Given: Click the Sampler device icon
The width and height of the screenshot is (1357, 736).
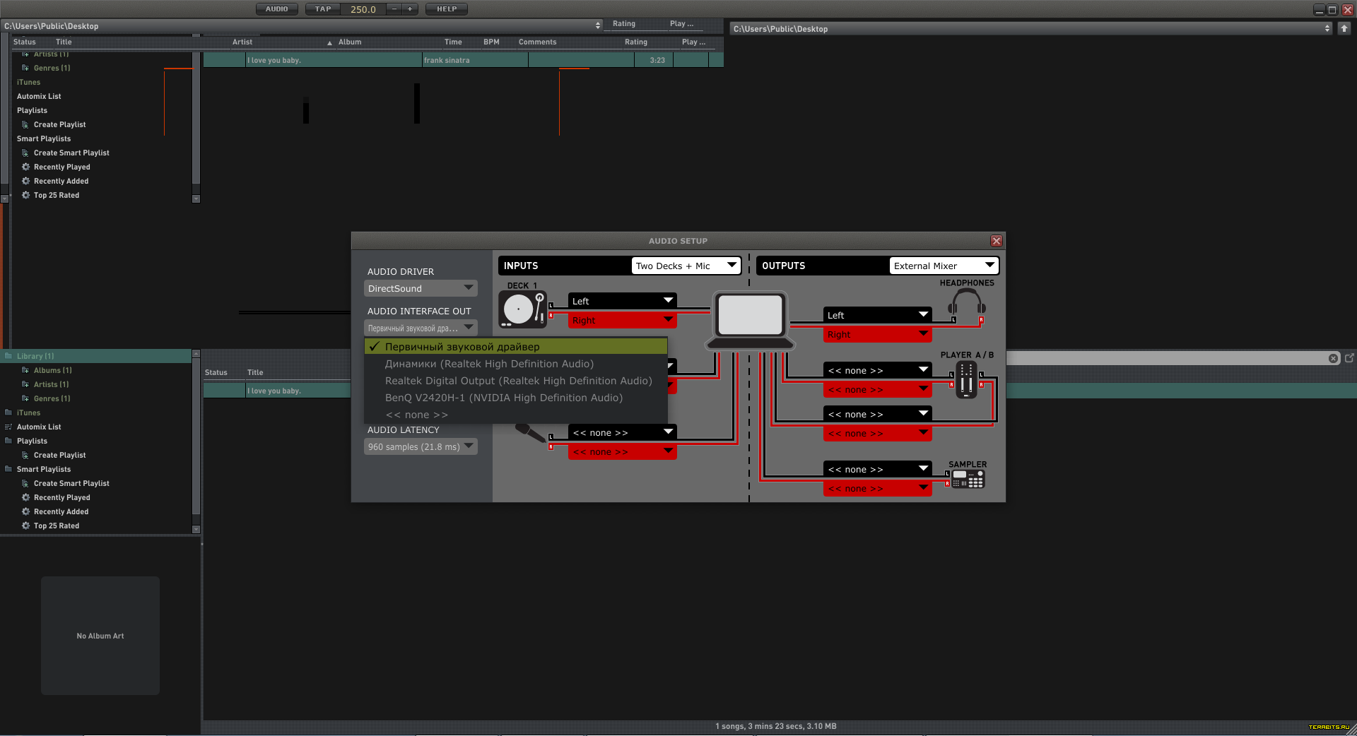Looking at the screenshot, I should [x=968, y=479].
